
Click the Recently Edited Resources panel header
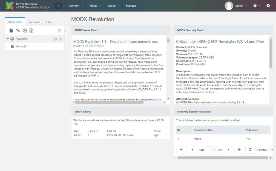point(223,112)
